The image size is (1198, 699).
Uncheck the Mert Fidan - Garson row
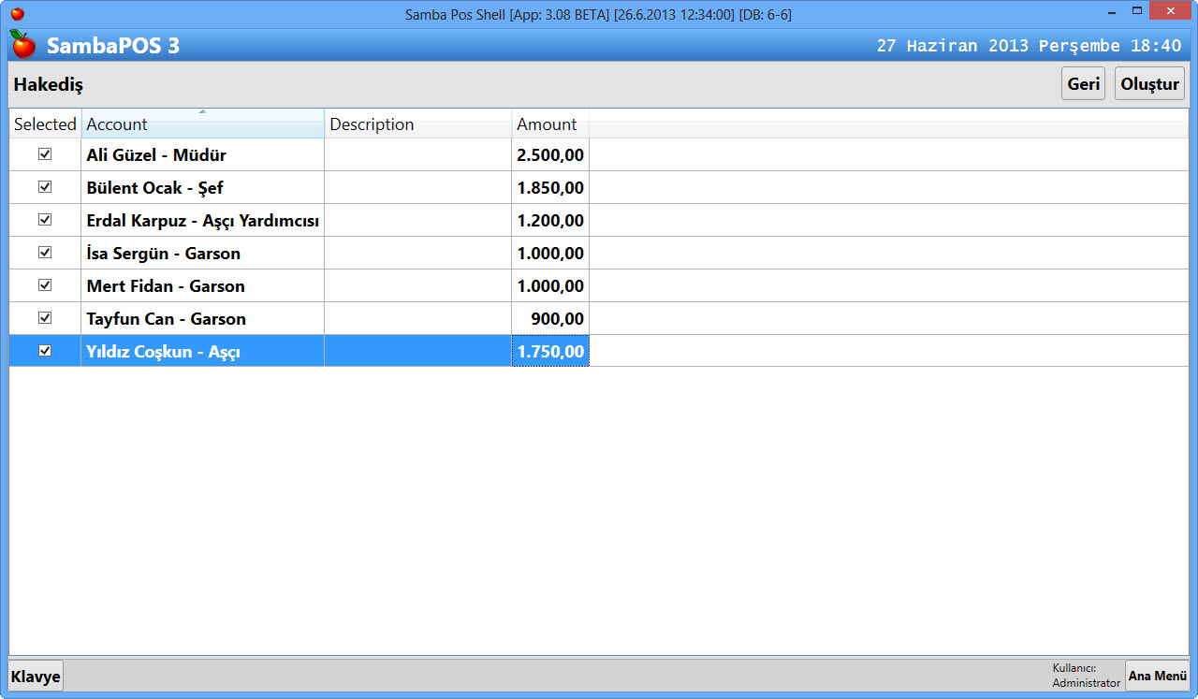45,285
